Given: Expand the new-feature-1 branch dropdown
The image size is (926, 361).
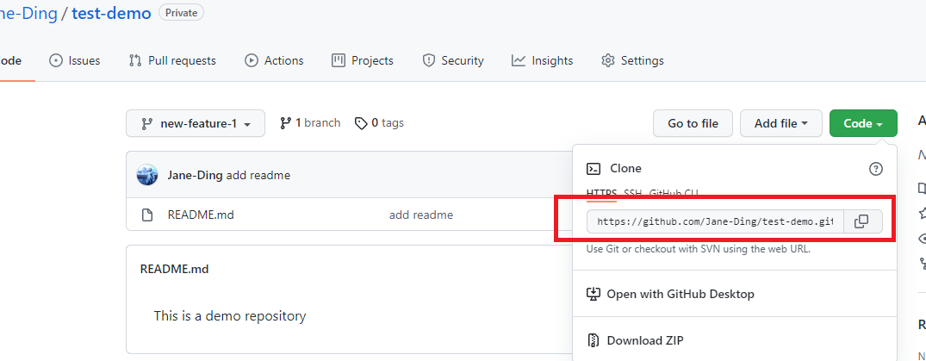Looking at the screenshot, I should click(196, 123).
